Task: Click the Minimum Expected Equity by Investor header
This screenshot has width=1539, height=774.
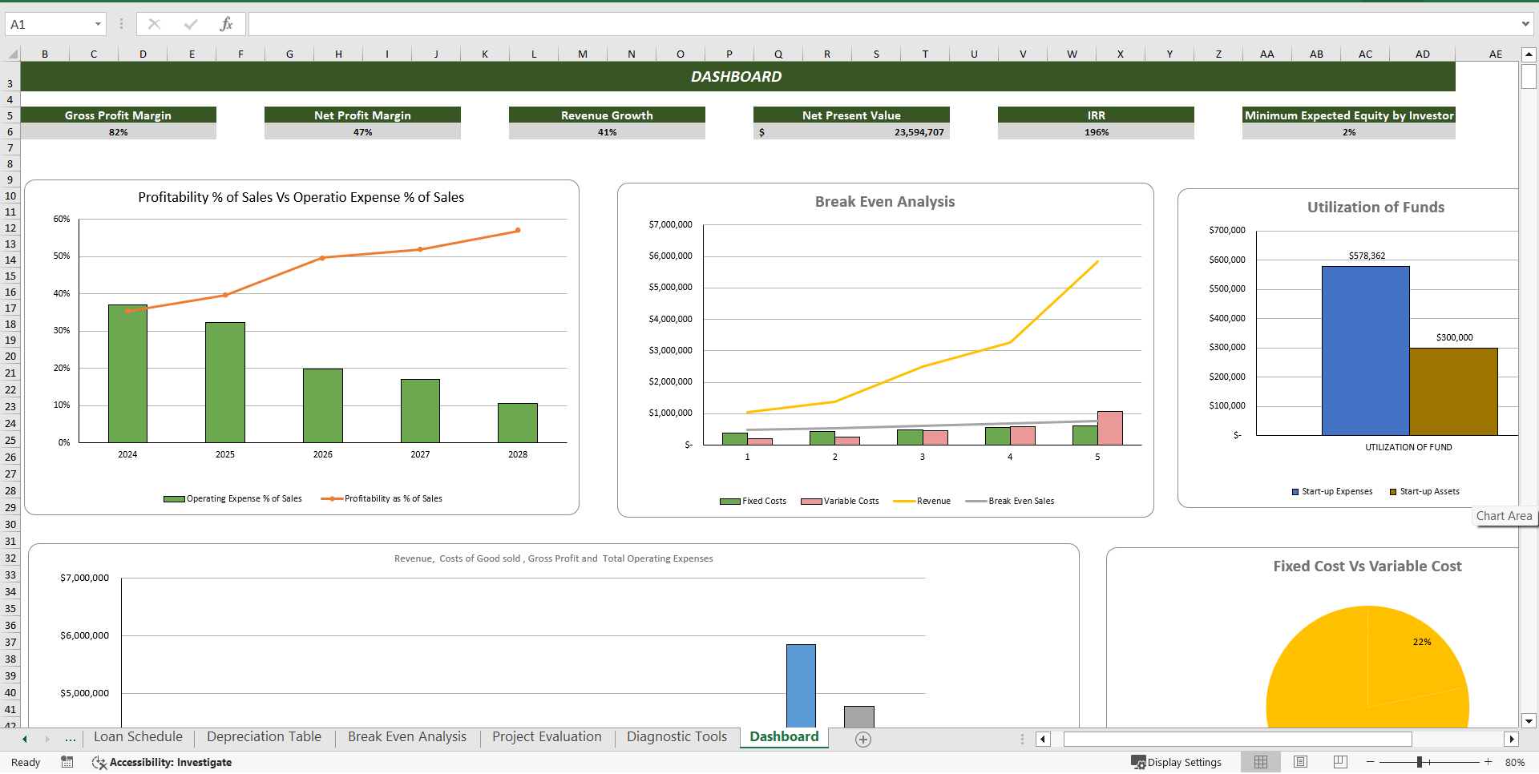Action: 1349,115
